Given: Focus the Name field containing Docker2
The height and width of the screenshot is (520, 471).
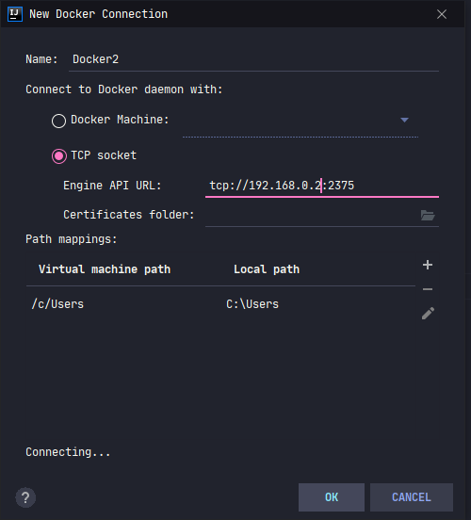Looking at the screenshot, I should click(x=253, y=59).
